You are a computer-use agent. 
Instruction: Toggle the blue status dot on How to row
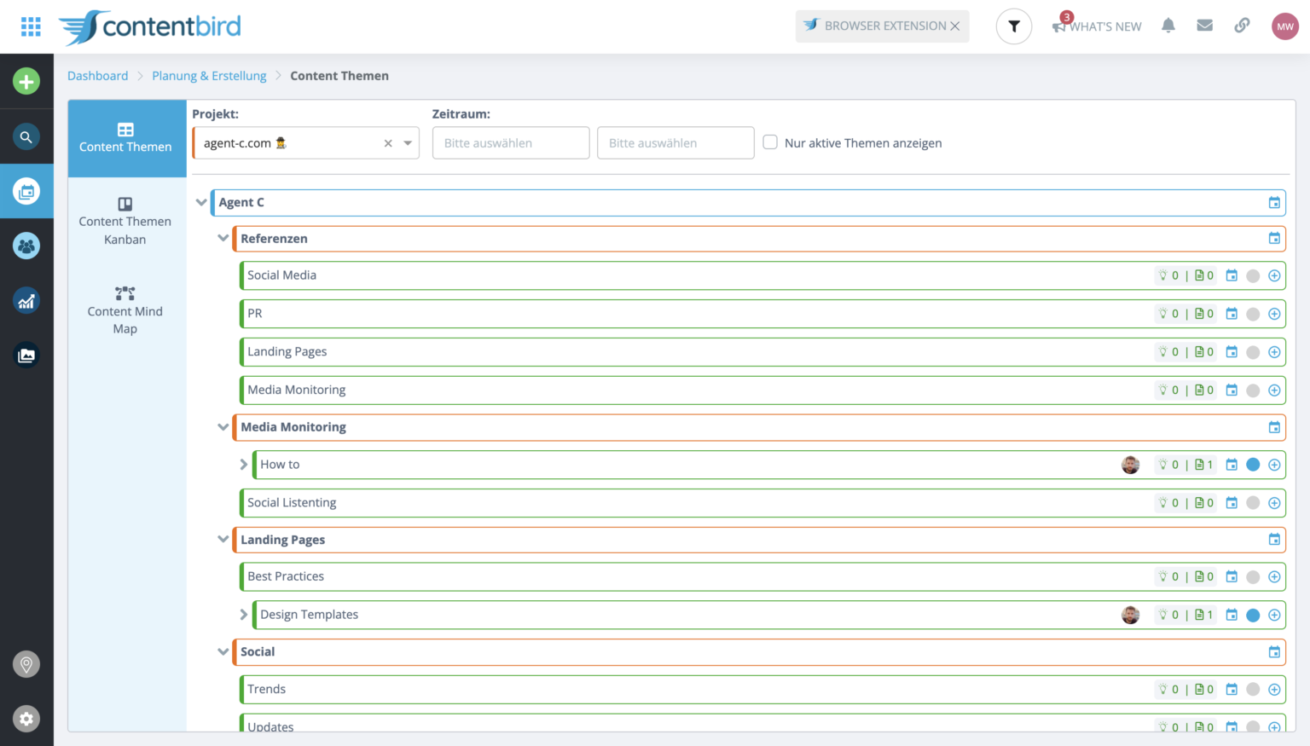pyautogui.click(x=1253, y=465)
